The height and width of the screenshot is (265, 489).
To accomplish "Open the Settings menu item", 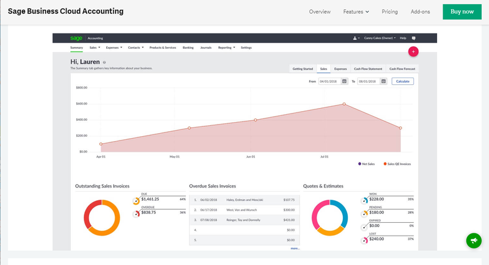I will [246, 48].
